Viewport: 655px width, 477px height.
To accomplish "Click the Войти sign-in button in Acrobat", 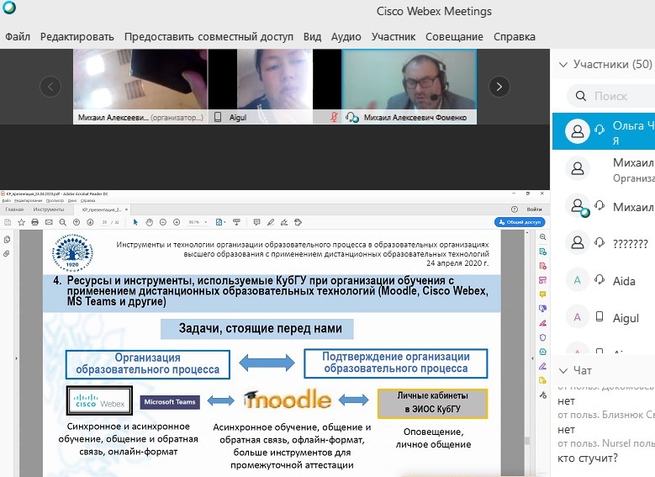I will pyautogui.click(x=534, y=209).
